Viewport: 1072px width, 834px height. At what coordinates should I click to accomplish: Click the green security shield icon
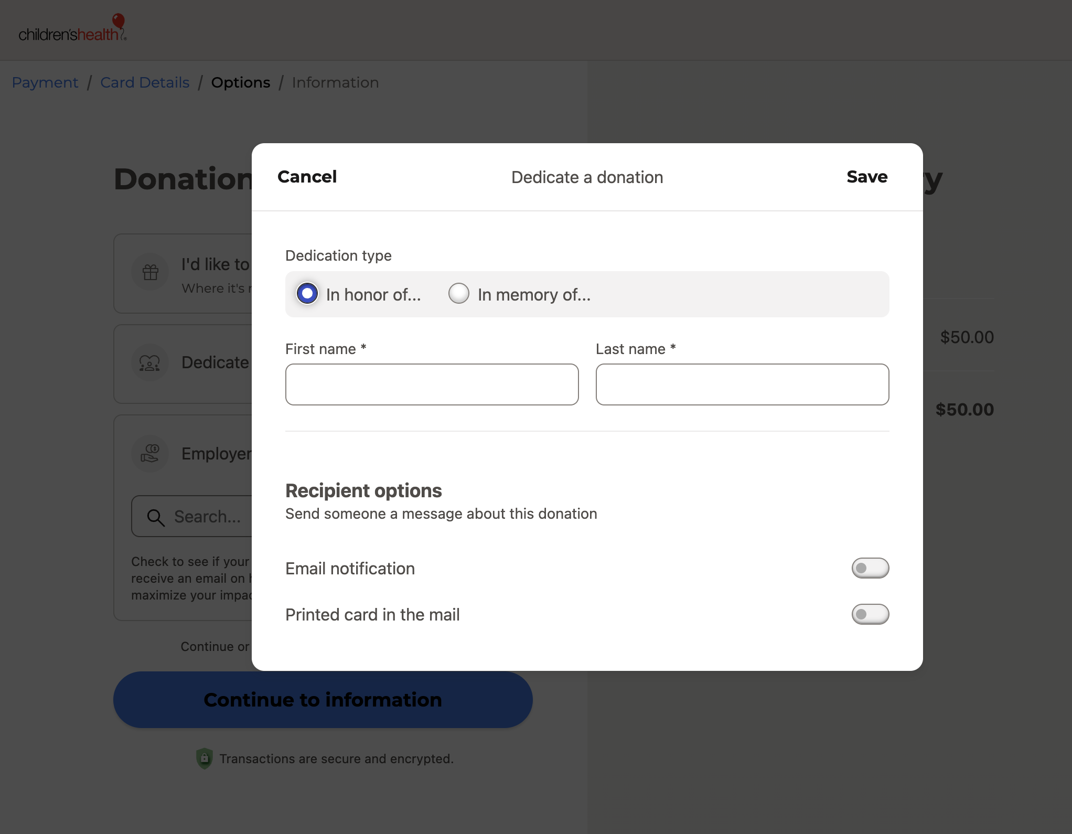click(205, 758)
